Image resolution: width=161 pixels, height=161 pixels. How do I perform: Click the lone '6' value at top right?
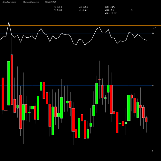[x=132, y=10]
